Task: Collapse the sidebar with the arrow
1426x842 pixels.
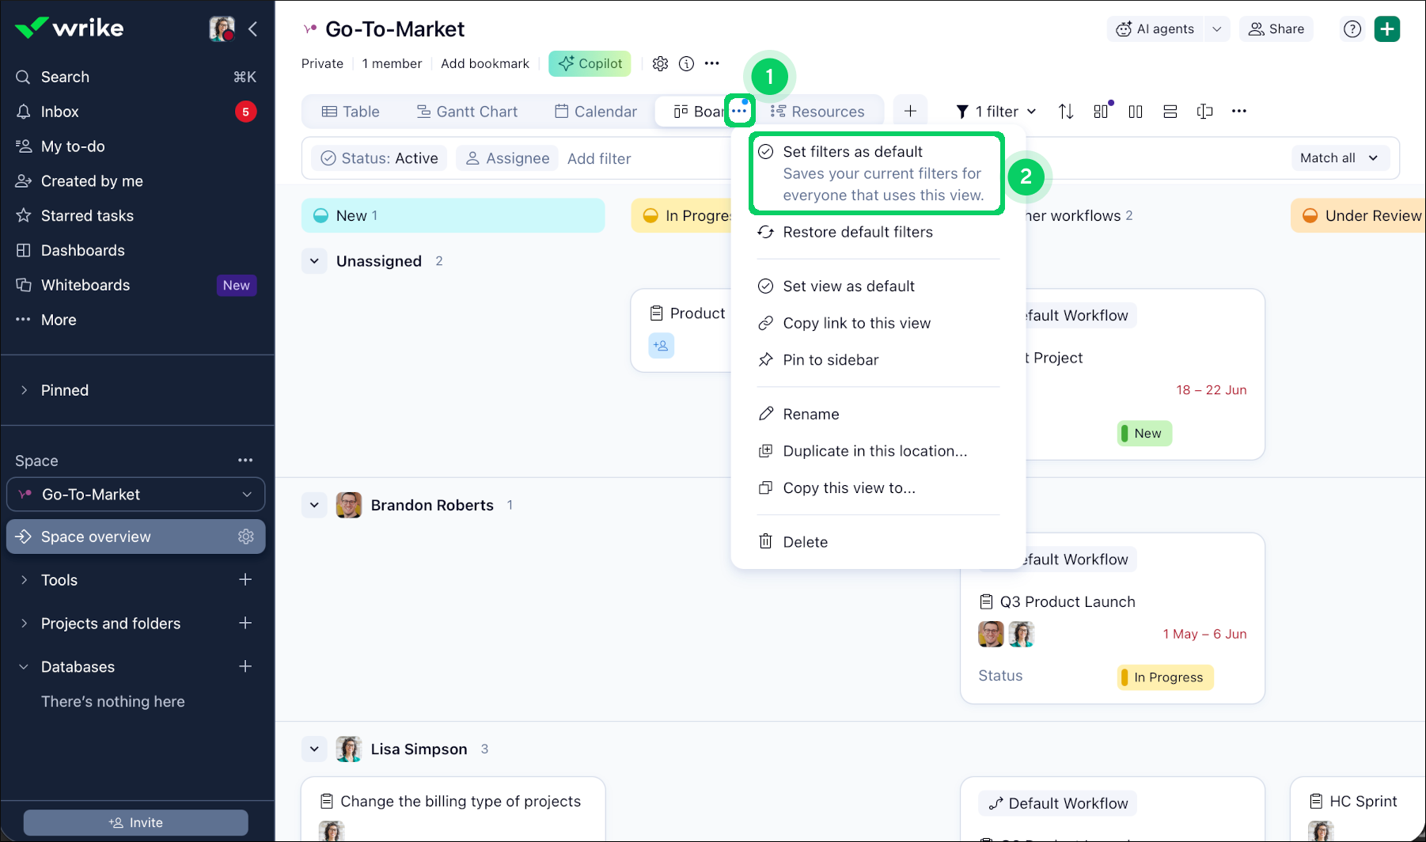Action: pos(253,29)
